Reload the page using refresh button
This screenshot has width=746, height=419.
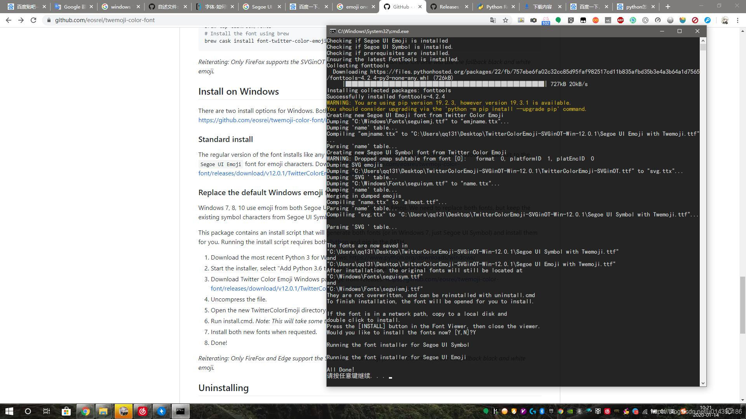[x=33, y=20]
